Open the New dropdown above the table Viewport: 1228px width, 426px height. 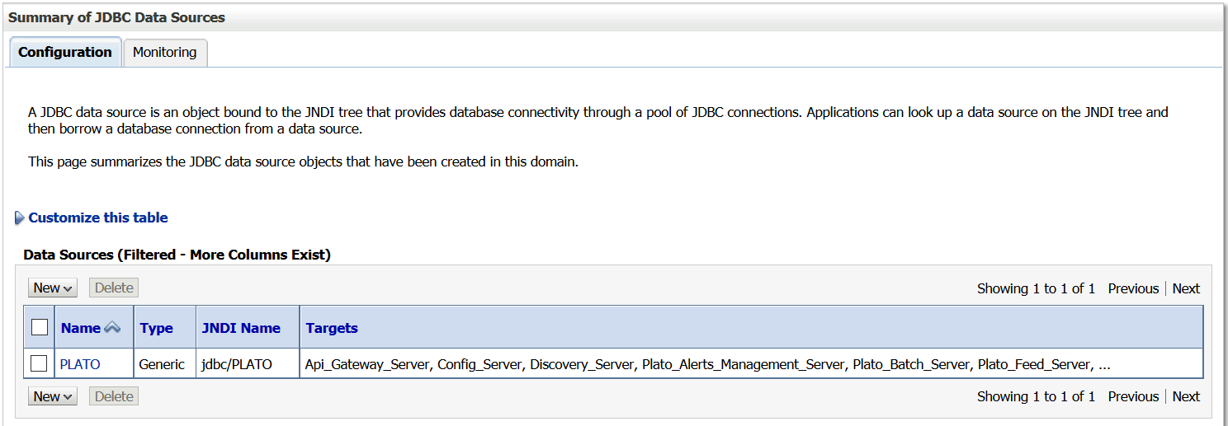53,288
